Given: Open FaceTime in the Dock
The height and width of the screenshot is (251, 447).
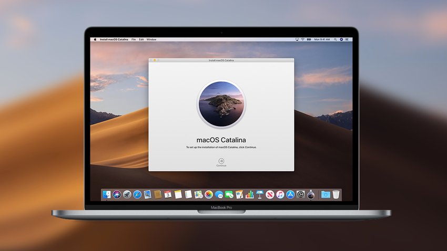Looking at the screenshot, I should tap(229, 194).
